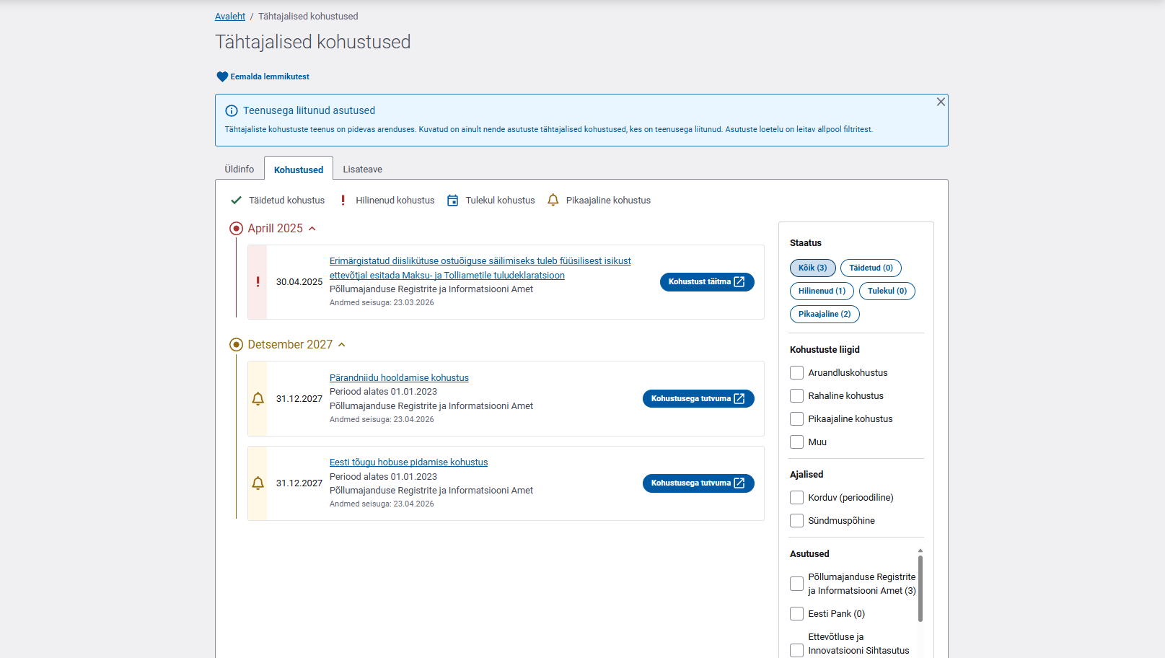Check the Korduv (perioodiline) checkbox

(796, 497)
